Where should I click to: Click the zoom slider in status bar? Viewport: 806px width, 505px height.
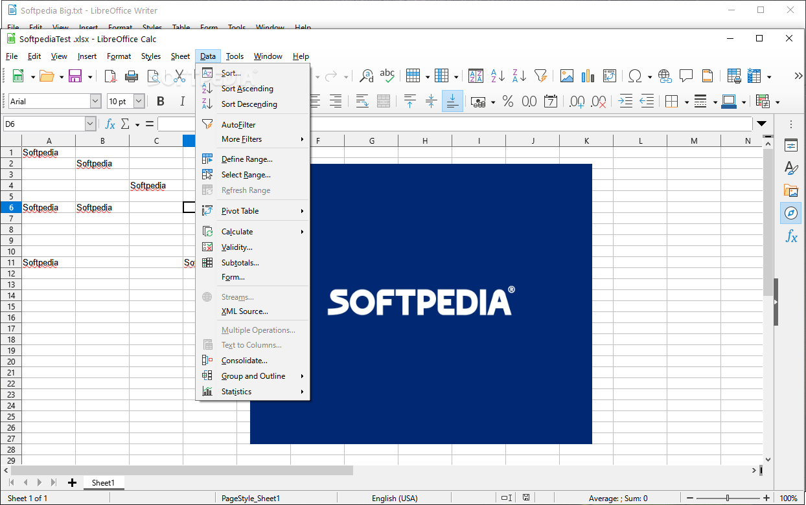point(728,498)
